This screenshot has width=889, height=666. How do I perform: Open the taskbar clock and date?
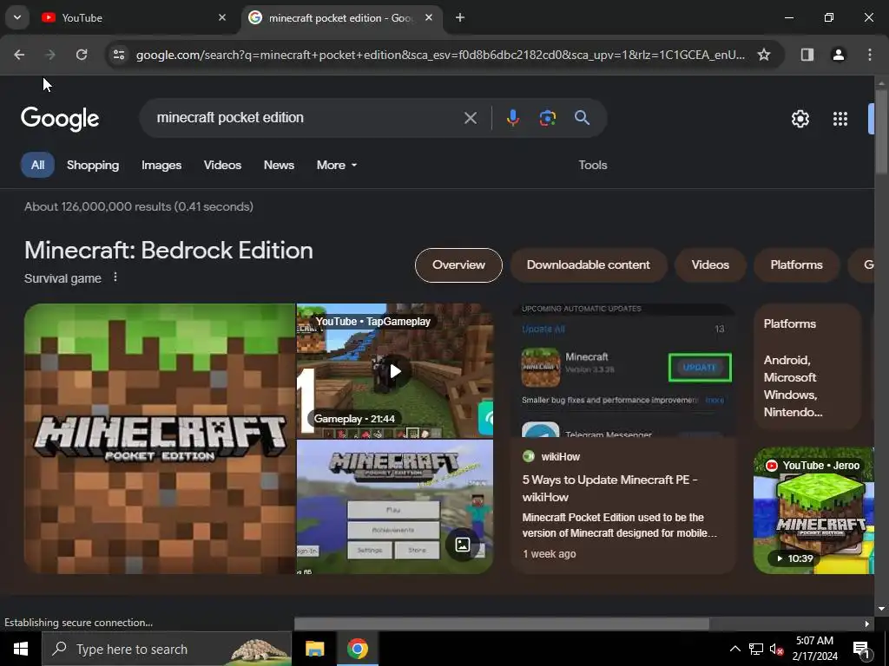(814, 649)
